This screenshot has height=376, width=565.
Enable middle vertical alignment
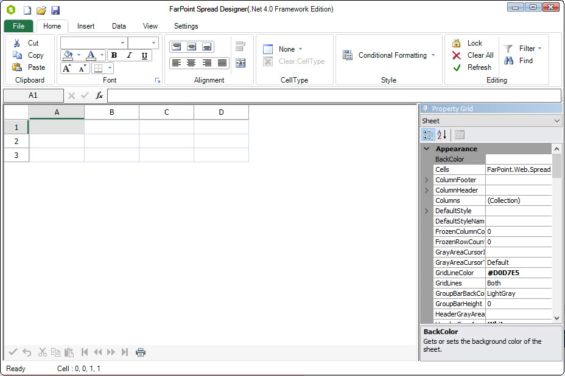click(x=192, y=46)
